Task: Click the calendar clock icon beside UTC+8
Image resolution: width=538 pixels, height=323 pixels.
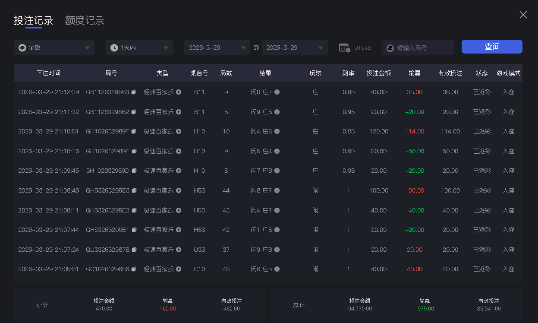Action: point(344,47)
